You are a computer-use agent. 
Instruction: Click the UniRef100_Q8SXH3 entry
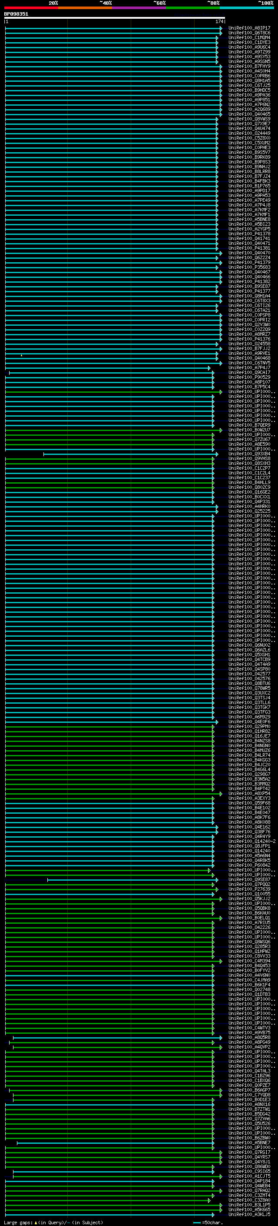click(249, 463)
